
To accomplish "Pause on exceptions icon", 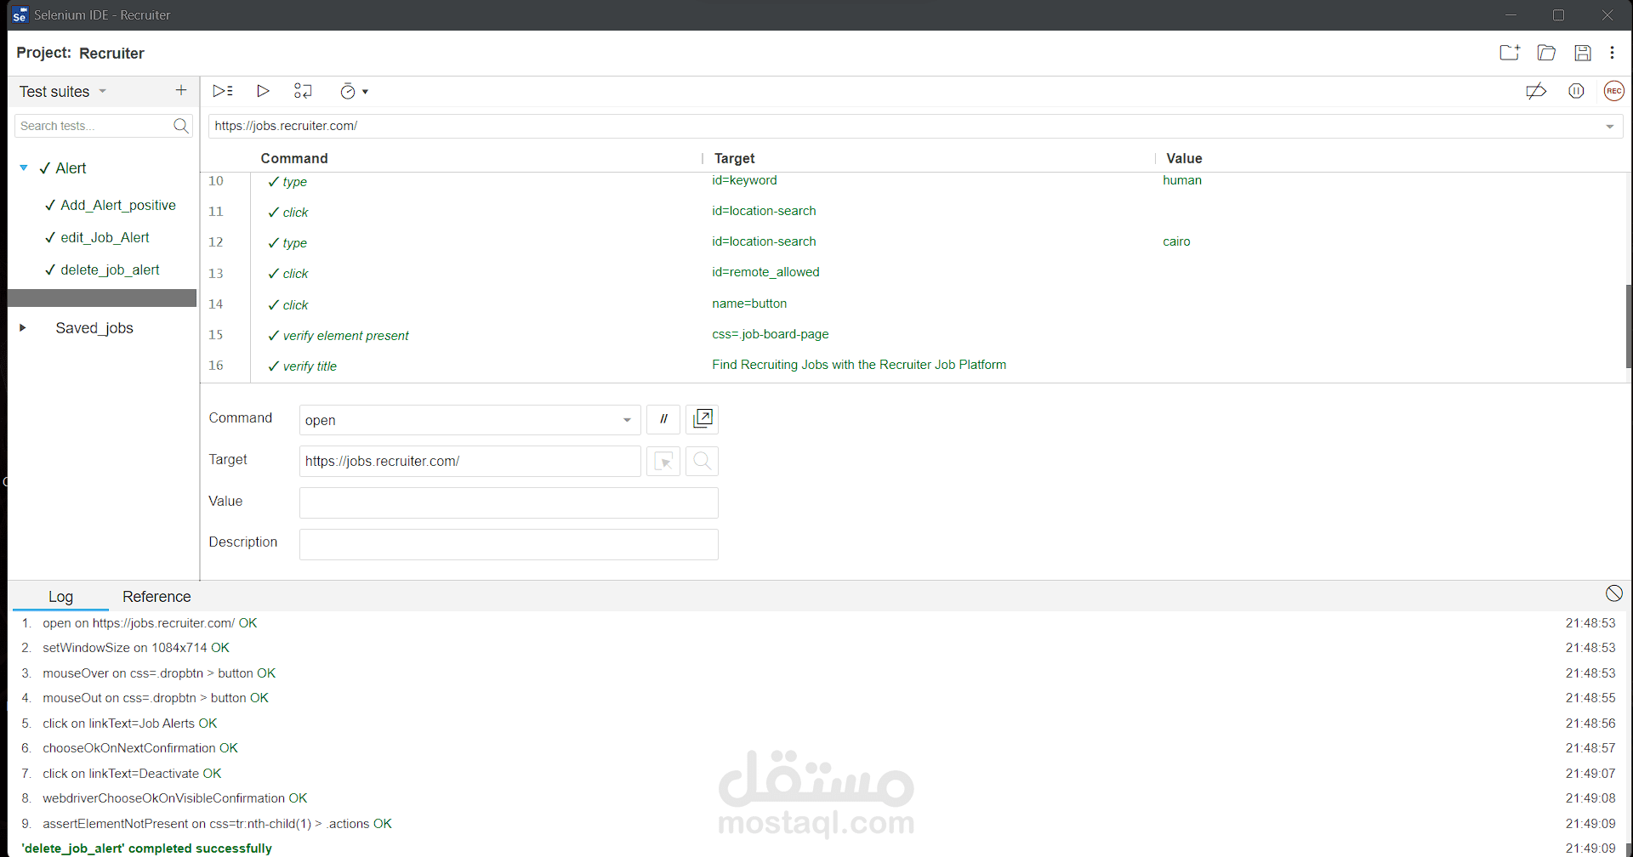I will click(x=1576, y=91).
